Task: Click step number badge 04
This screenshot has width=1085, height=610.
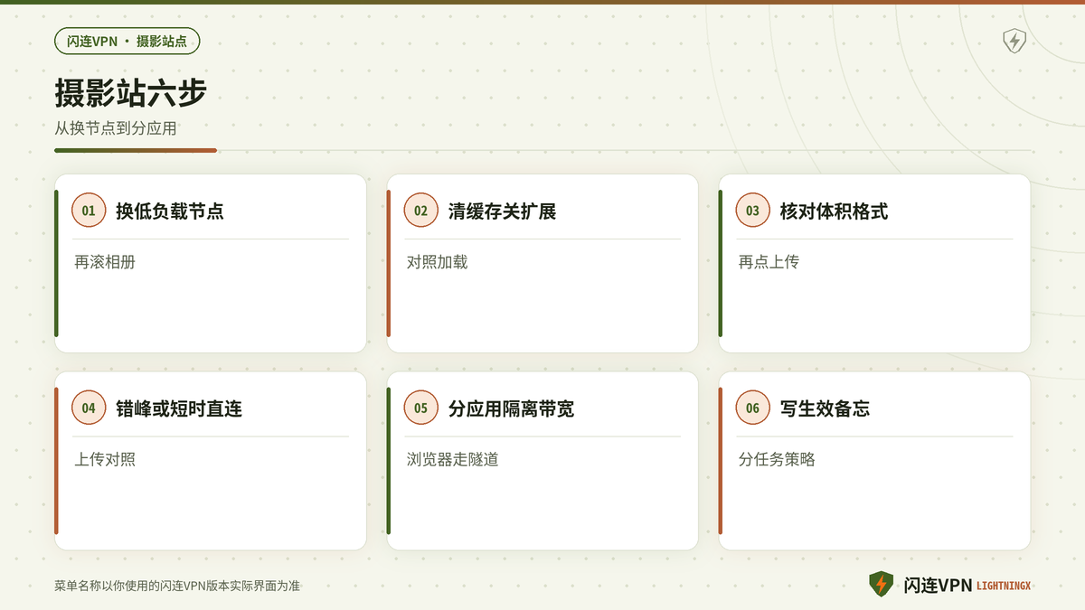Action: click(89, 408)
